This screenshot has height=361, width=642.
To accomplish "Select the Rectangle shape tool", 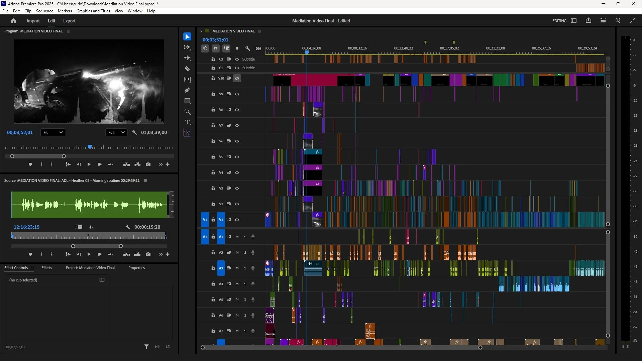I will pos(187,101).
